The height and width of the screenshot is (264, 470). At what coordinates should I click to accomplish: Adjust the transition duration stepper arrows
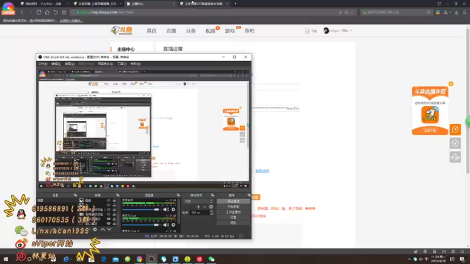pyautogui.click(x=211, y=212)
